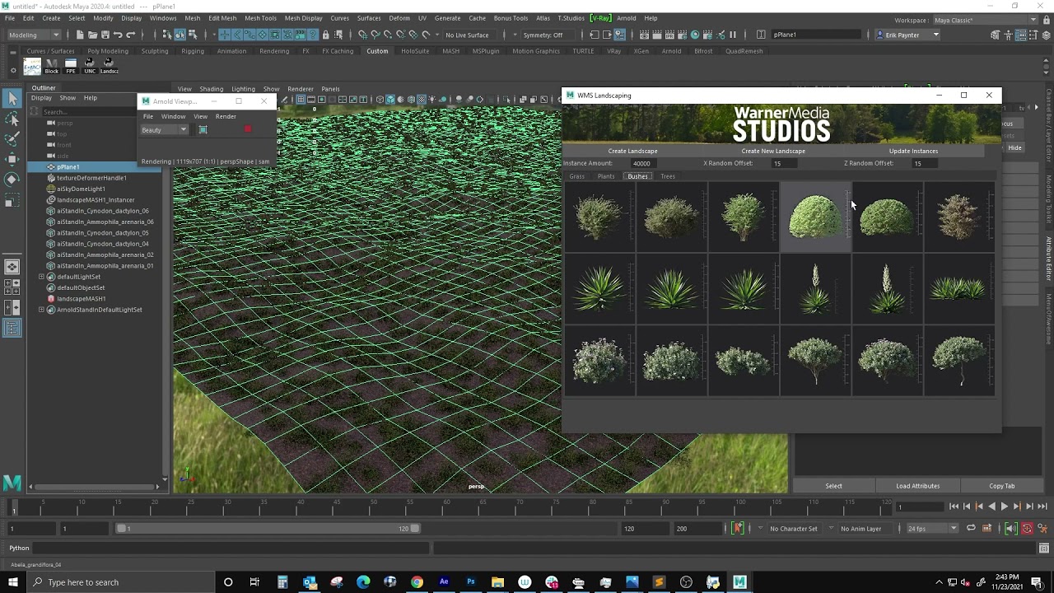Toggle the single perspective view layout
This screenshot has width=1054, height=593.
pyautogui.click(x=12, y=267)
